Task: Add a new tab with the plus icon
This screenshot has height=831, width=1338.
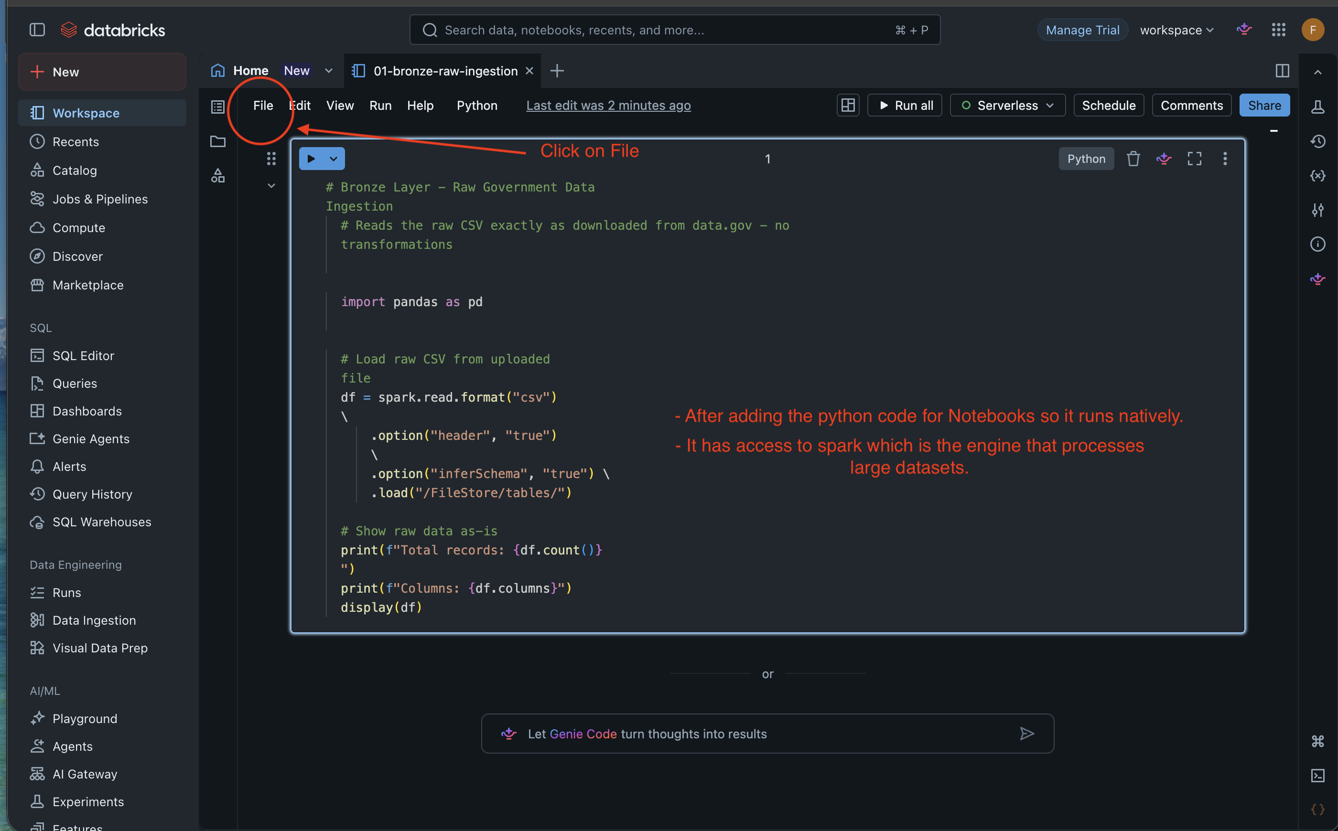Action: (x=557, y=71)
